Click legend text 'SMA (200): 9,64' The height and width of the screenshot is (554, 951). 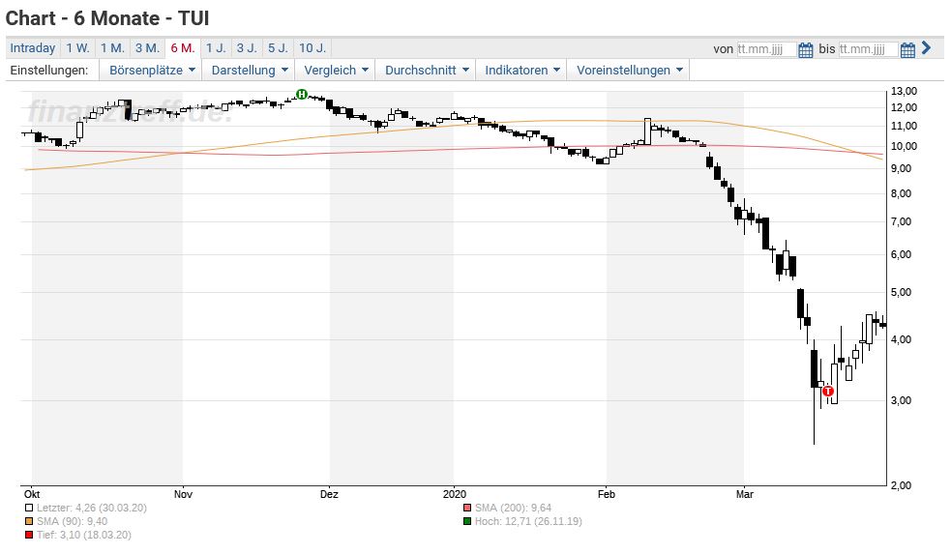click(x=513, y=508)
